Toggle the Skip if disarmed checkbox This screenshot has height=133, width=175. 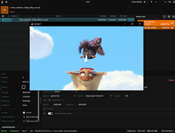[x=24, y=117]
